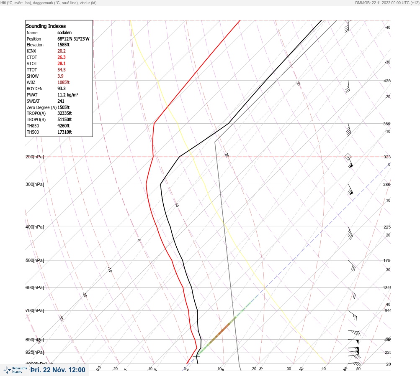Click the KINX value 20.2
This screenshot has width=420, height=376.
pyautogui.click(x=61, y=51)
